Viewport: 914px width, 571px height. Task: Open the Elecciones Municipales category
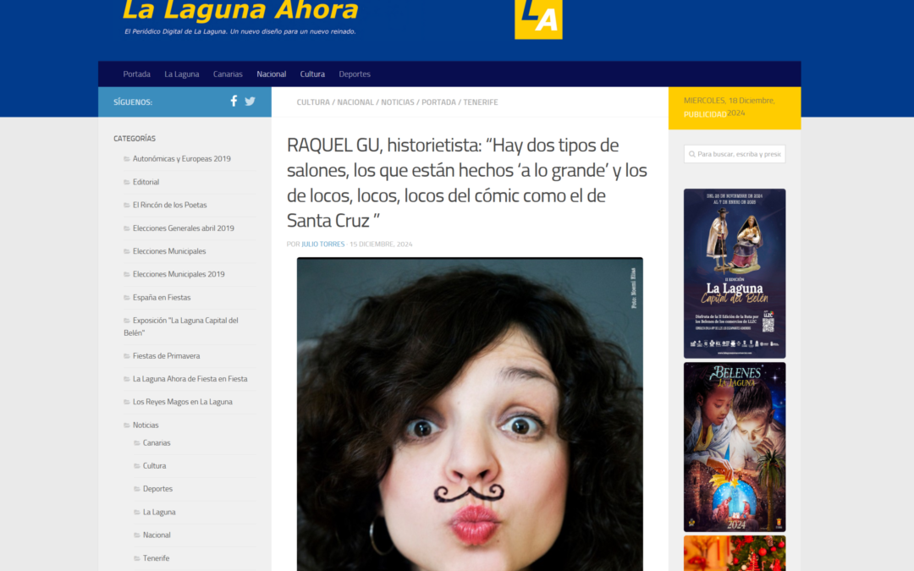(x=169, y=251)
